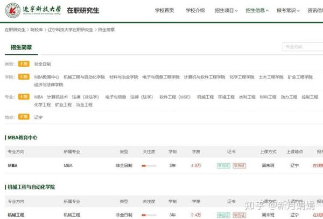This screenshot has width=323, height=219.
Task: Filter by 电子与信息 major
Action: [x=116, y=97]
